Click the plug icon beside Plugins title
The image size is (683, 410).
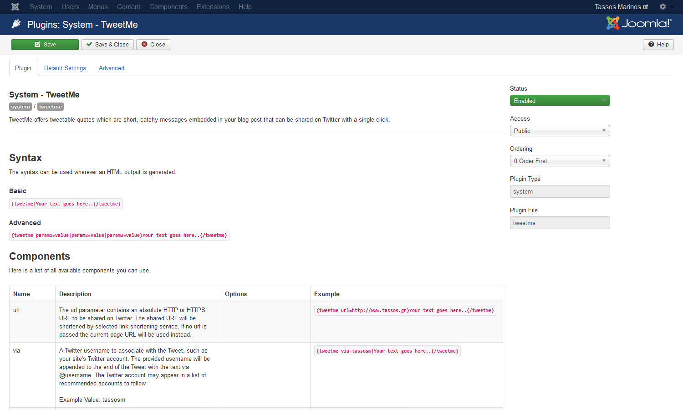click(16, 24)
